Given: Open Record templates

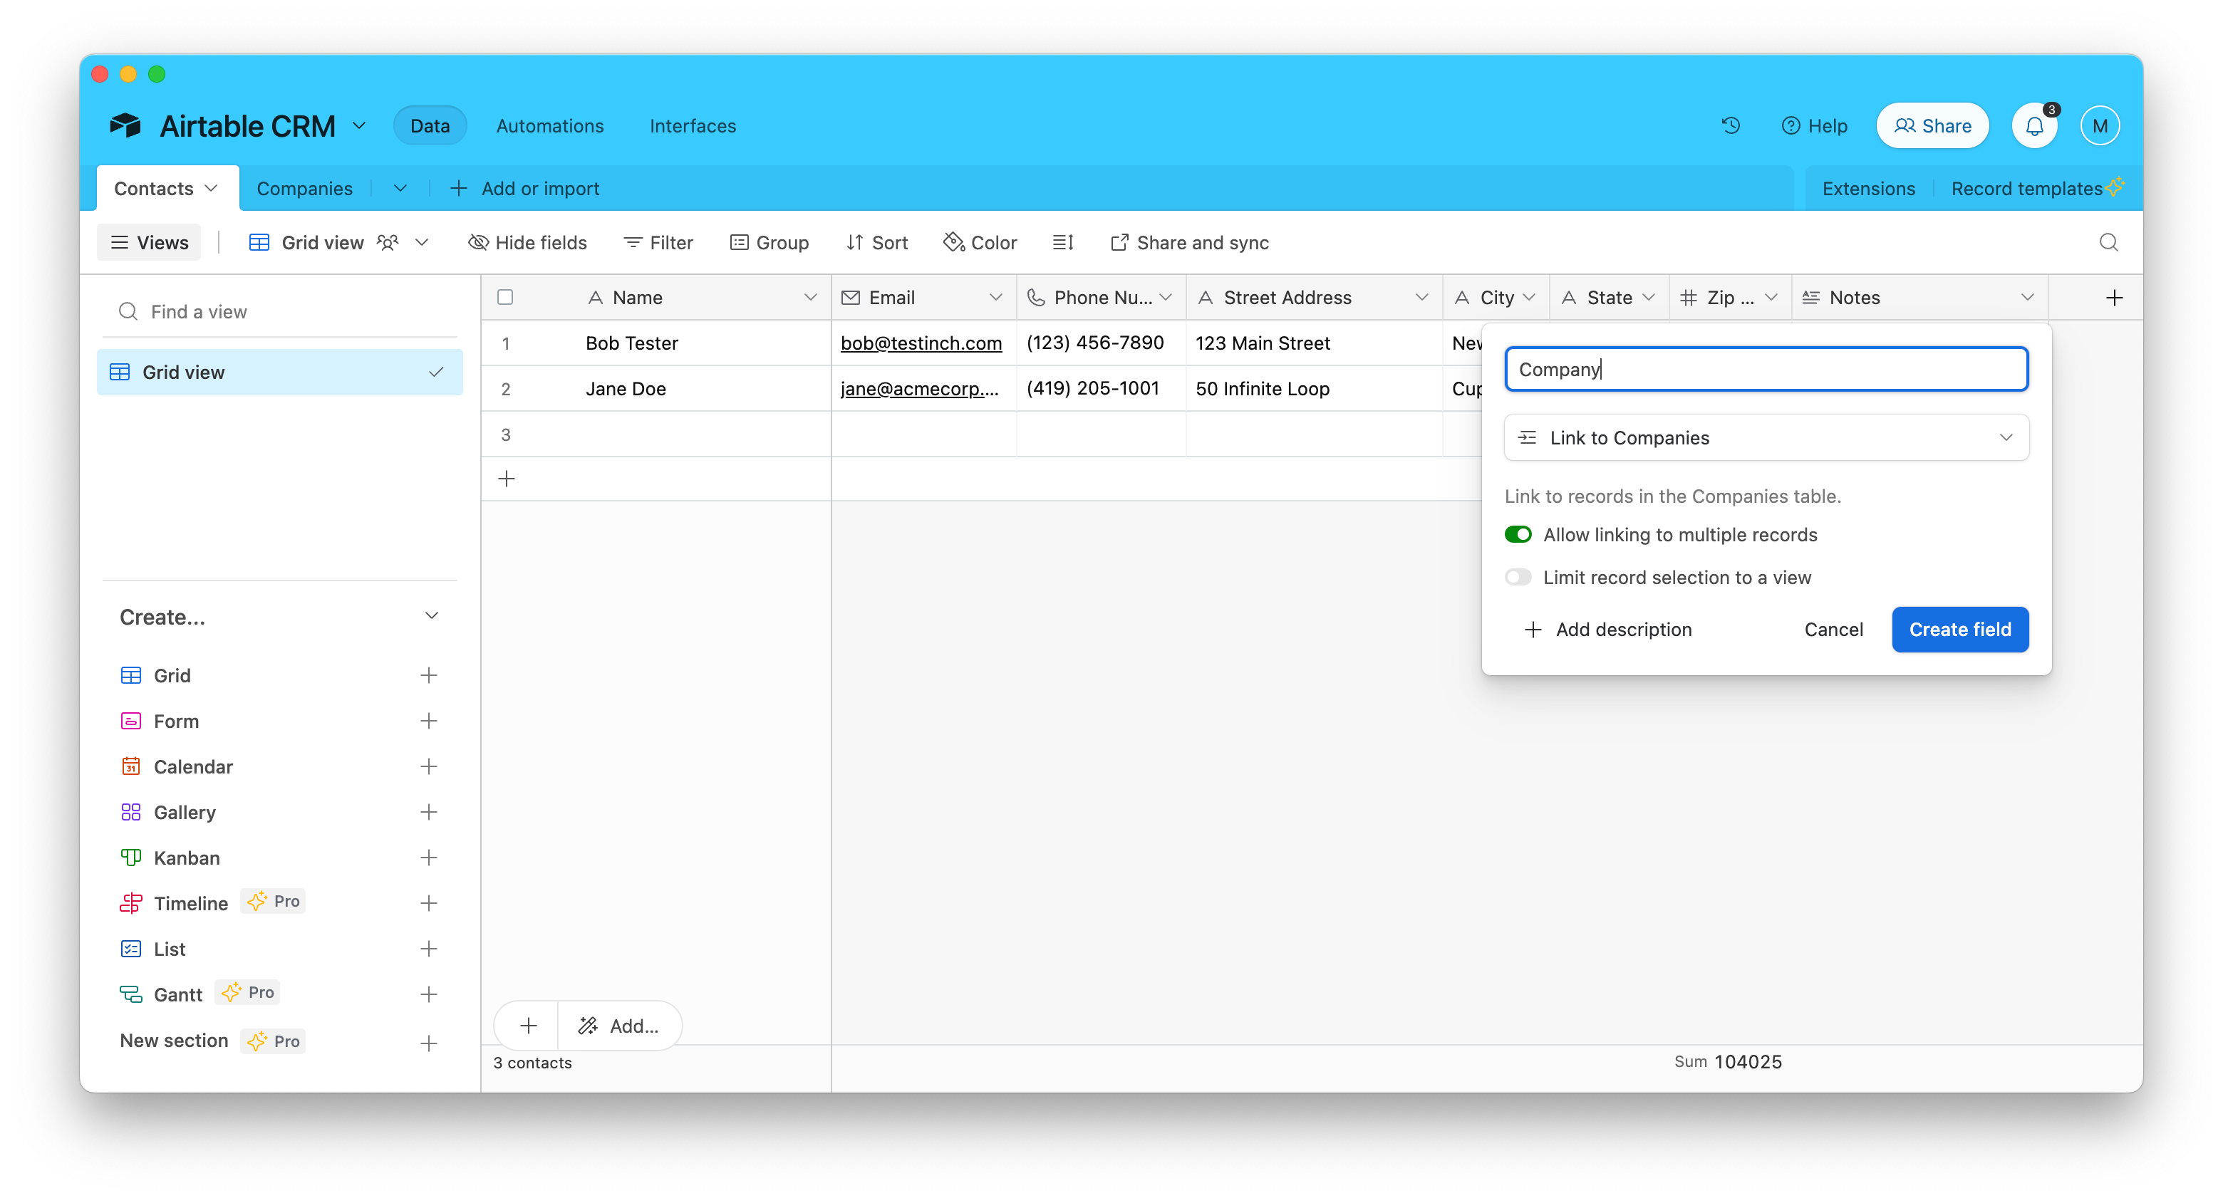Looking at the screenshot, I should [x=2036, y=188].
